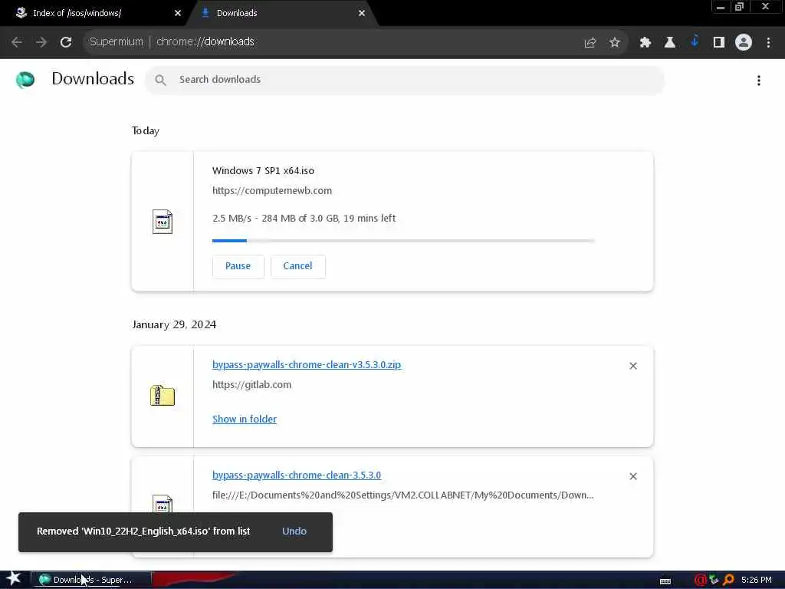This screenshot has height=589, width=785.
Task: Open bypass-paywalls-chrome-clean-v3.5.3.0.zip link
Action: pyautogui.click(x=307, y=364)
